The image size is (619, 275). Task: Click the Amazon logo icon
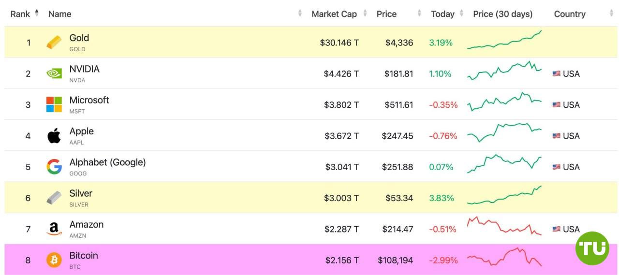(54, 229)
